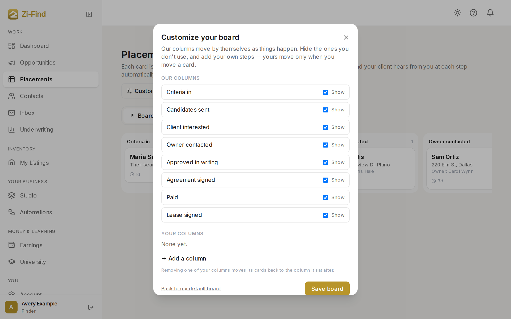Toggle Show for Owner contacted column
Screen dimensions: 511x319
[x=325, y=145]
